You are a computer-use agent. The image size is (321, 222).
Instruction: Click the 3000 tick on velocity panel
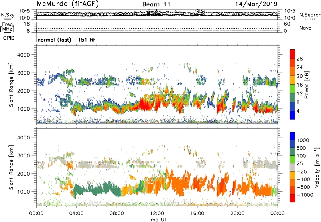(23, 155)
